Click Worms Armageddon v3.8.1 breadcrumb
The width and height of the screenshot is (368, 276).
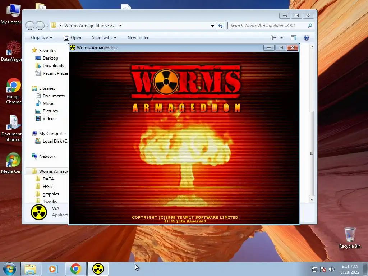tap(90, 26)
